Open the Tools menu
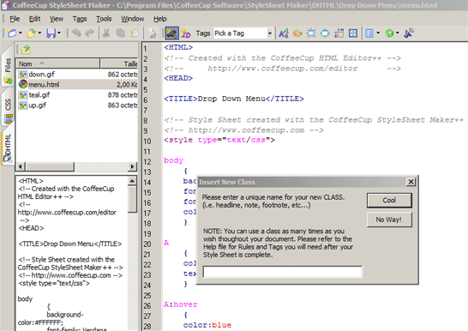Screen dimensions: 468x331 click(104, 19)
